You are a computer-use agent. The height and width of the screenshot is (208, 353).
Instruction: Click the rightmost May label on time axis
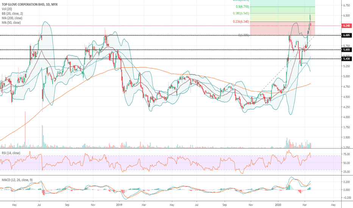pyautogui.click(x=333, y=205)
